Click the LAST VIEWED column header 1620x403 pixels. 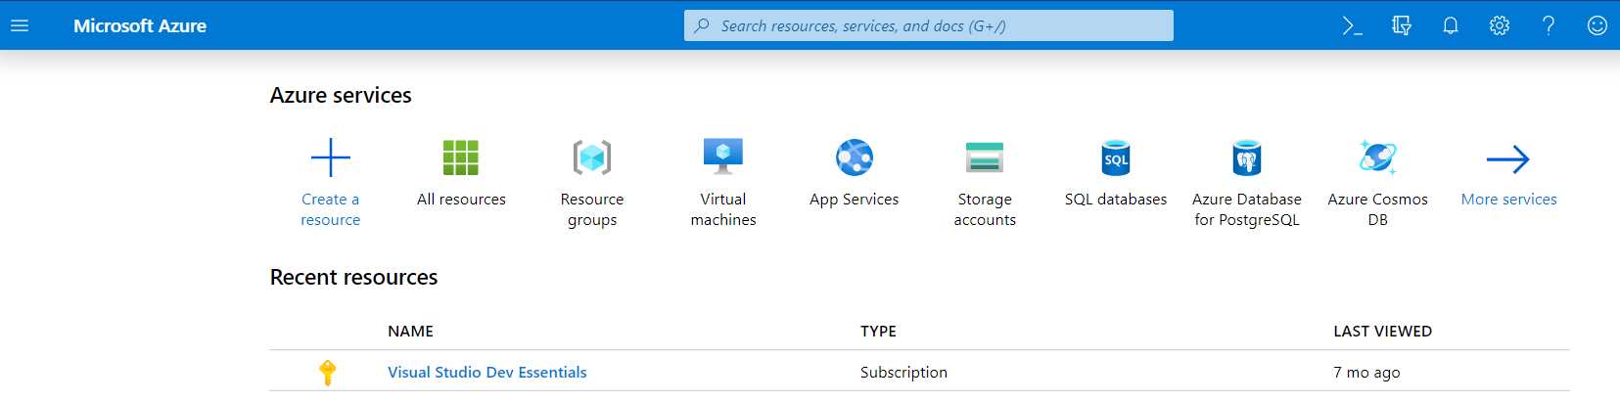pyautogui.click(x=1382, y=332)
